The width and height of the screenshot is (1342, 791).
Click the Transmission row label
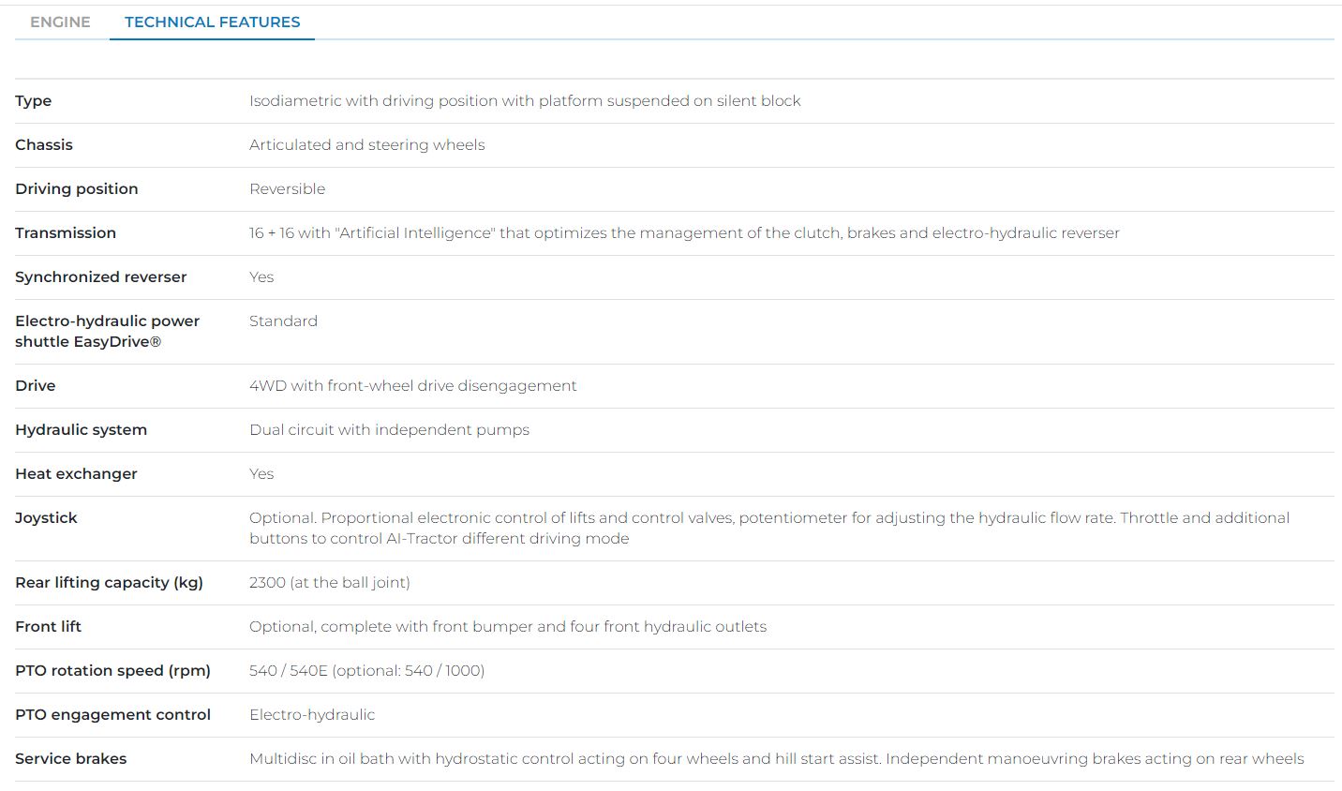(66, 233)
